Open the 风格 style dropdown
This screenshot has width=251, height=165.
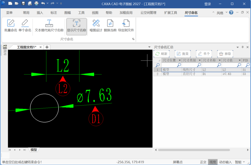pos(222,13)
